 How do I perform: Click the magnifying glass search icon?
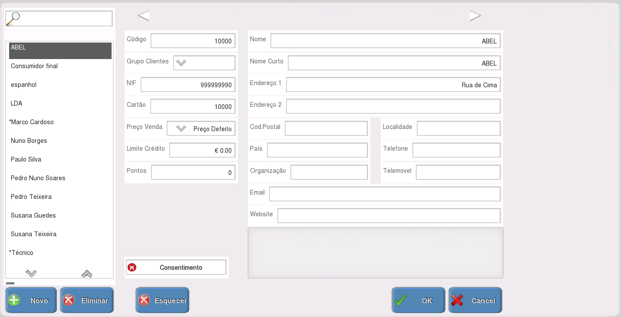(13, 18)
